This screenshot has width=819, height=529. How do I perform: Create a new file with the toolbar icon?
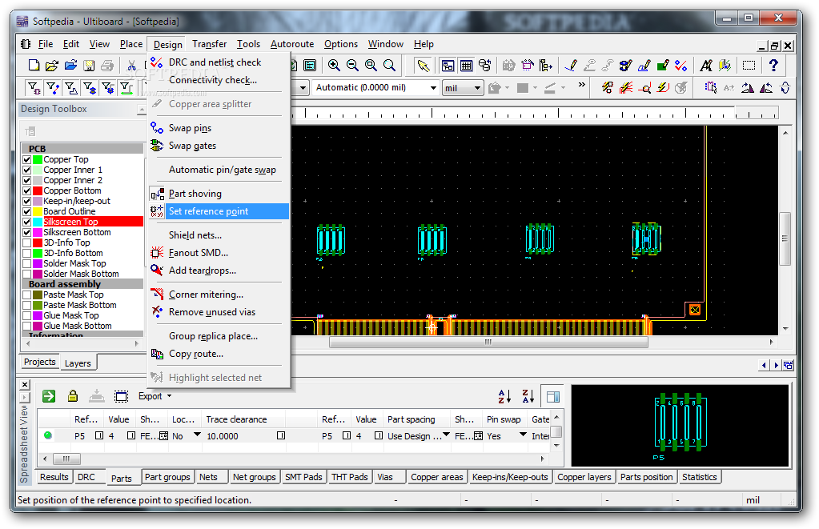tap(34, 66)
